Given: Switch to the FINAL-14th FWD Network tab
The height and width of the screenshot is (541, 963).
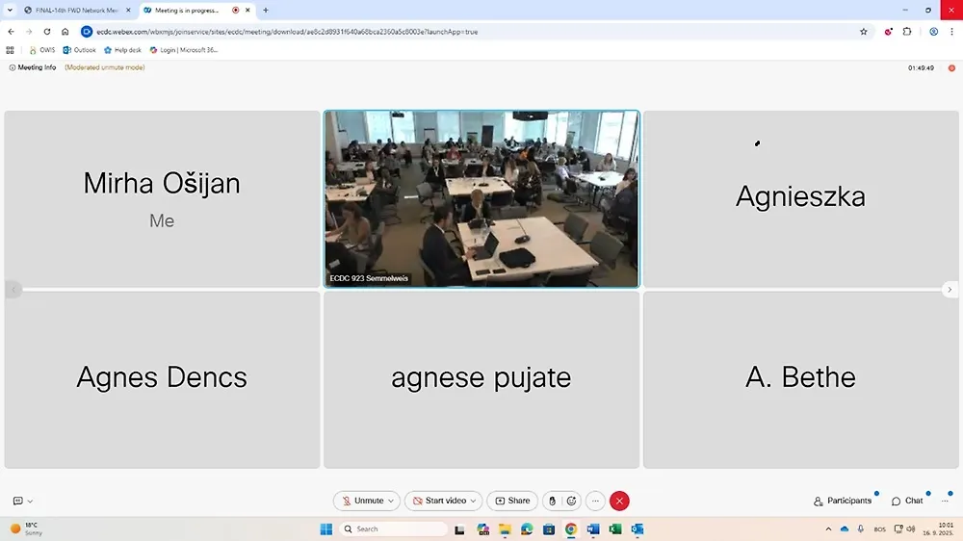Looking at the screenshot, I should pos(75,10).
